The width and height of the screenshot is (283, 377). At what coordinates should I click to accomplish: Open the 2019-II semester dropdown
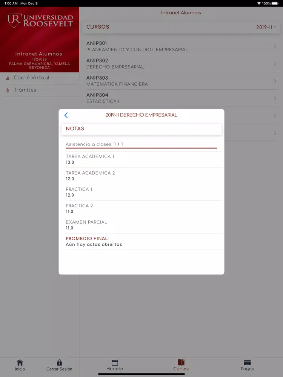pos(266,27)
